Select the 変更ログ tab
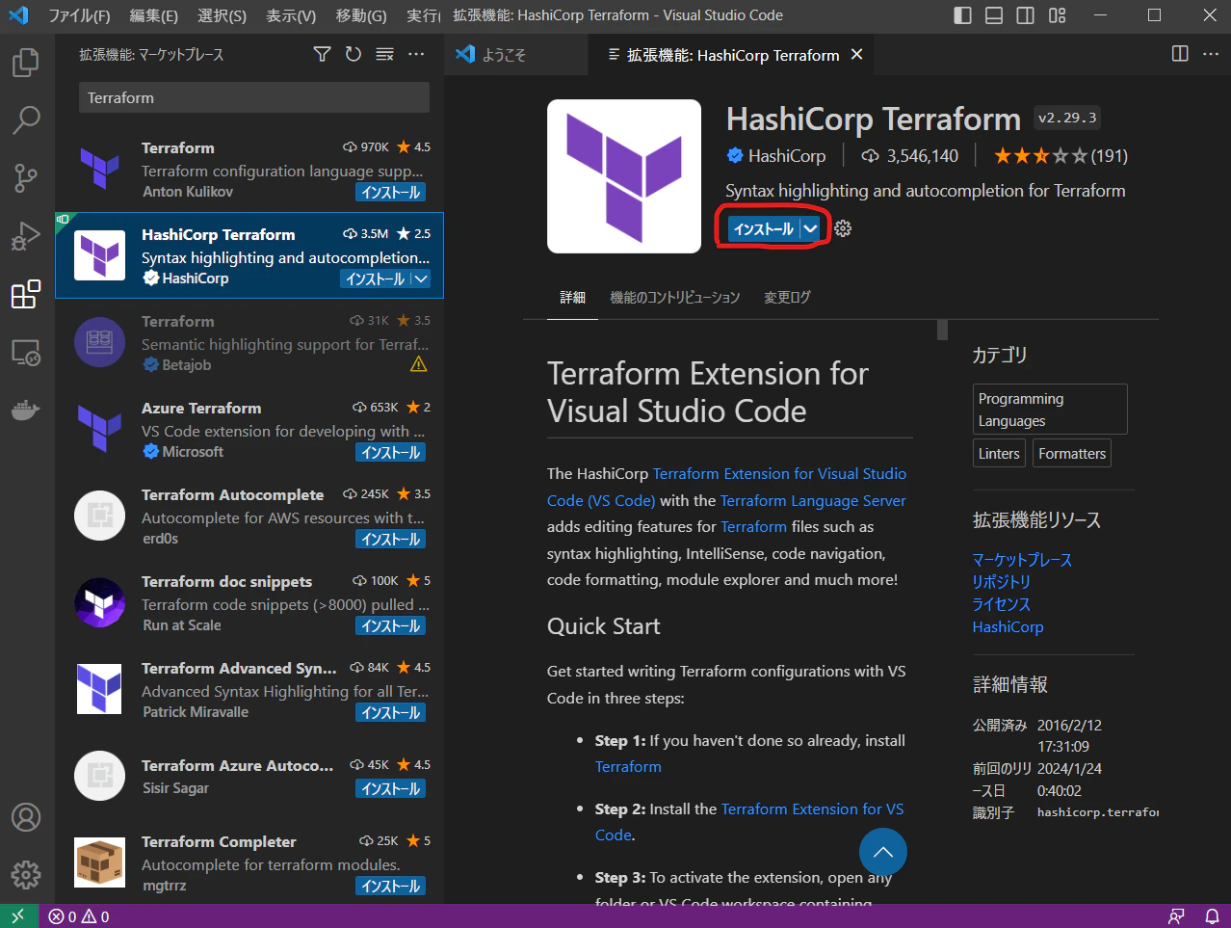 click(x=787, y=298)
